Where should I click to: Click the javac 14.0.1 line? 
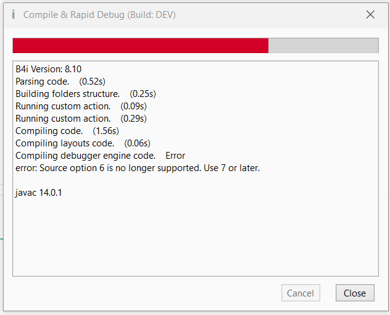tap(39, 193)
